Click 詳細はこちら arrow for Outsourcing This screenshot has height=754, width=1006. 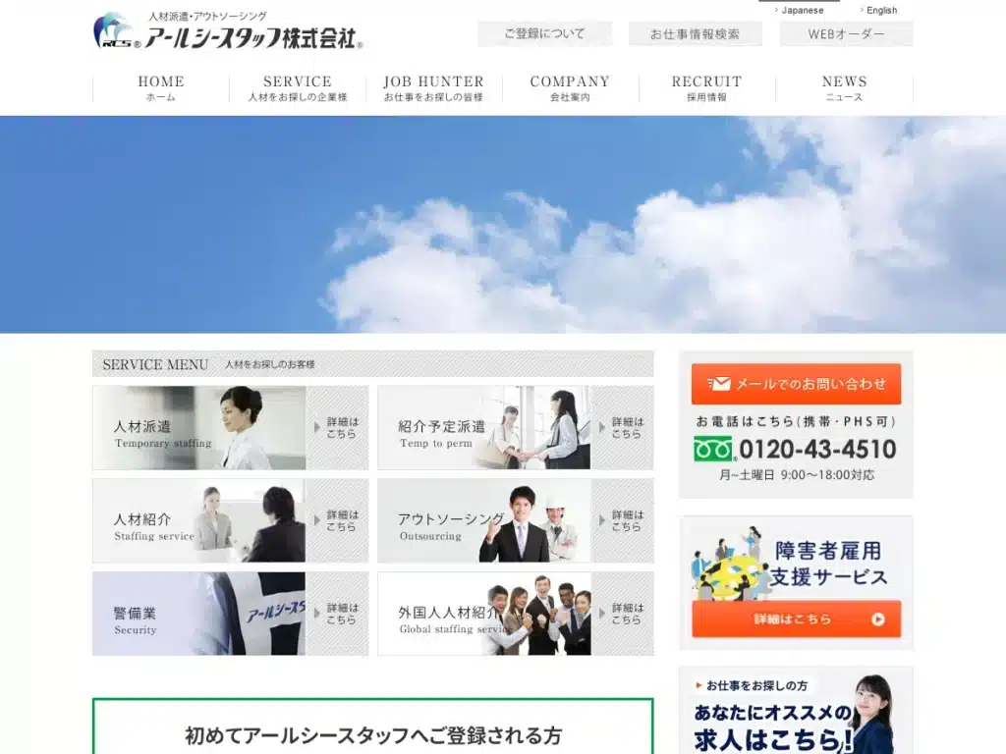(x=622, y=520)
